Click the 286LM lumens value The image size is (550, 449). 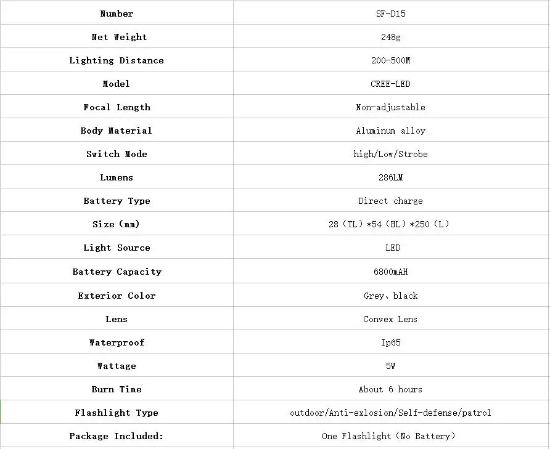pyautogui.click(x=391, y=177)
